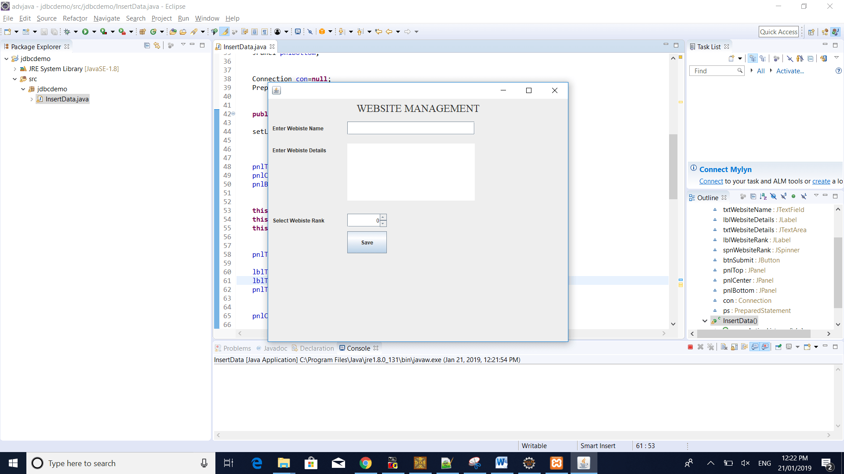Toggle Mark Occurrences highlighter in toolbar
The height and width of the screenshot is (474, 844).
[x=225, y=32]
